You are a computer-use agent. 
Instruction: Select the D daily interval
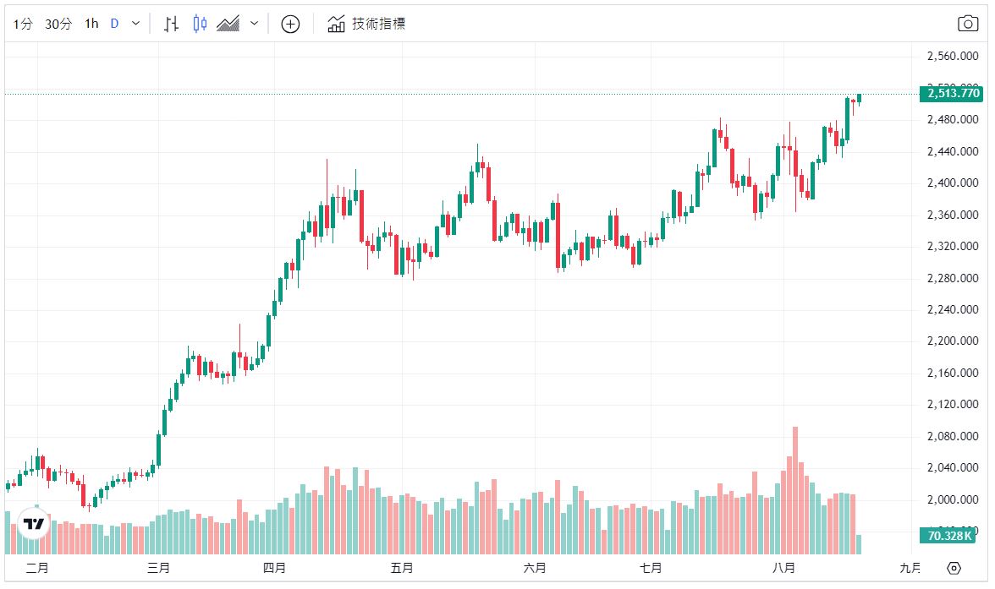[114, 24]
